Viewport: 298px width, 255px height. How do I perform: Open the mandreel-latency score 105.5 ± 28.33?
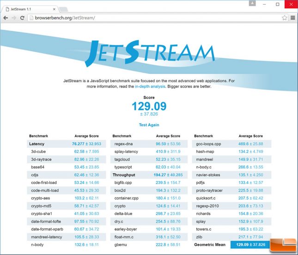tap(86, 237)
